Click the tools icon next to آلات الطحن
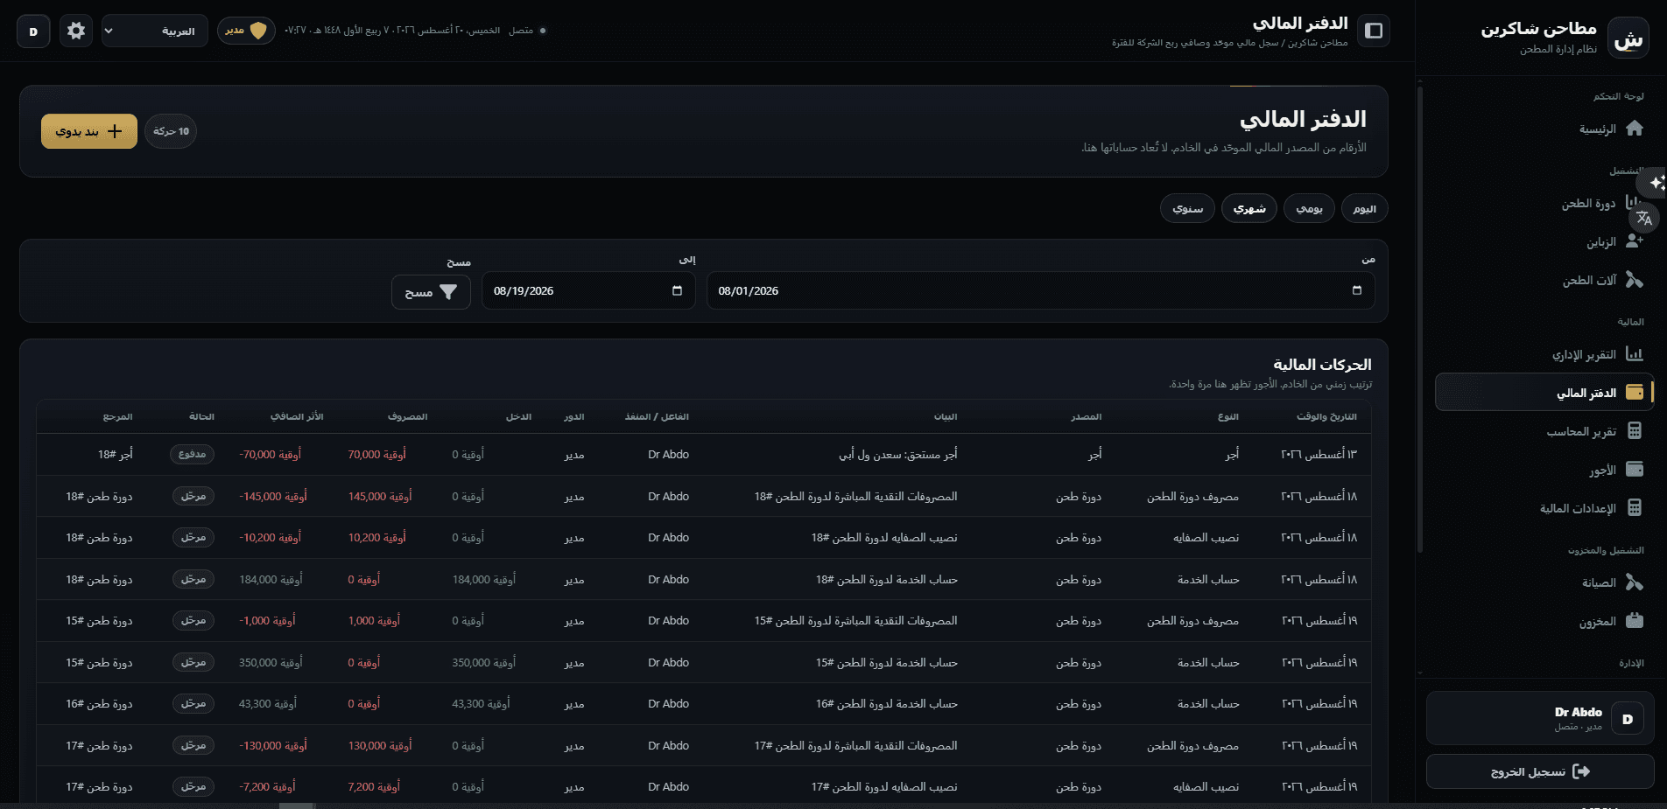The width and height of the screenshot is (1667, 809). click(x=1634, y=280)
